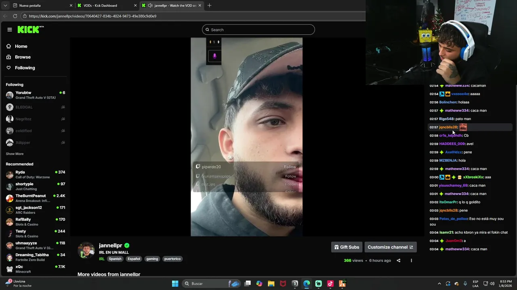517x290 pixels.
Task: Open uhmaayyze recommended channel
Action: [36, 245]
